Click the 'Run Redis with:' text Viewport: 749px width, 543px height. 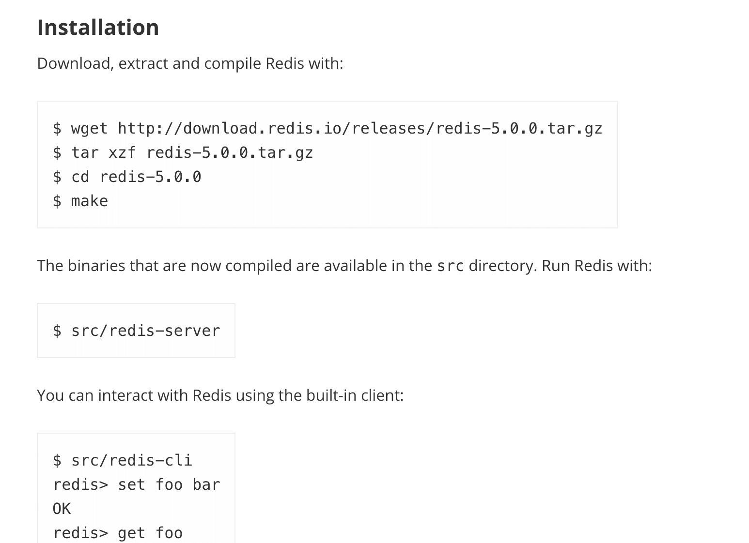click(x=596, y=266)
